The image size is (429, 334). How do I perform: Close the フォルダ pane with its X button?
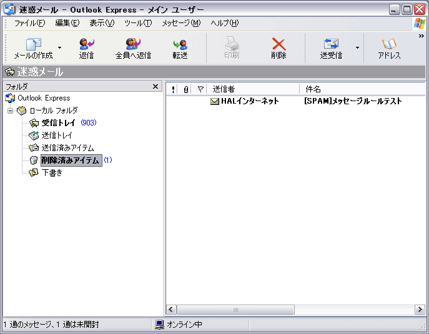(x=155, y=86)
